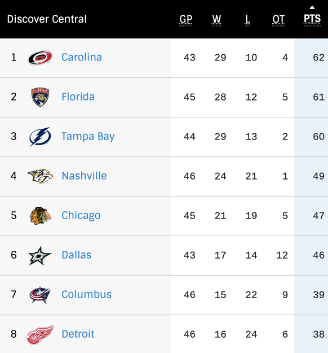Image resolution: width=328 pixels, height=353 pixels.
Task: Click the Tampa Bay Lightning logo
Action: (x=40, y=137)
